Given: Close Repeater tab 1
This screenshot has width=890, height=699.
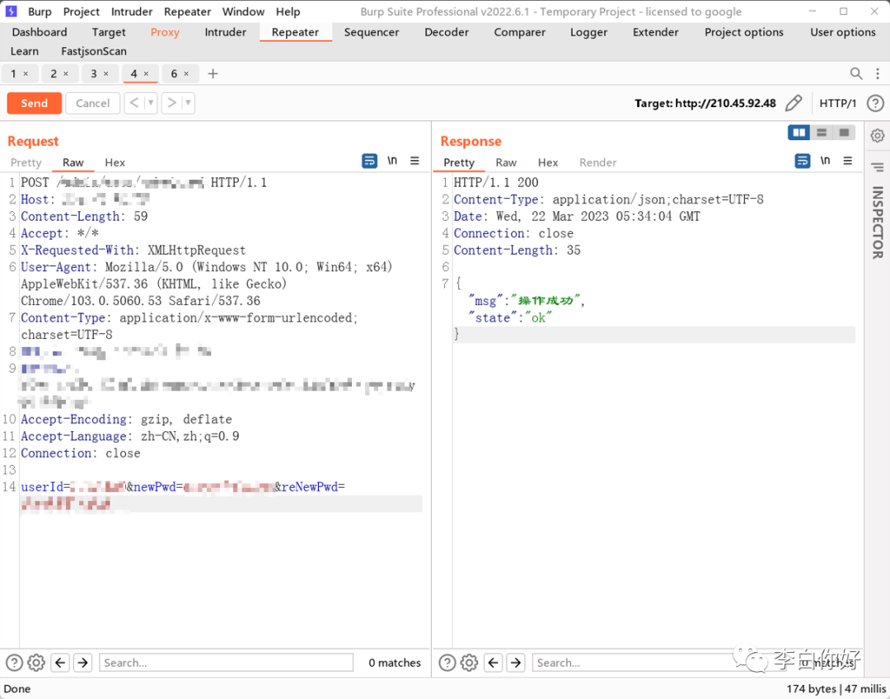Looking at the screenshot, I should pos(26,74).
